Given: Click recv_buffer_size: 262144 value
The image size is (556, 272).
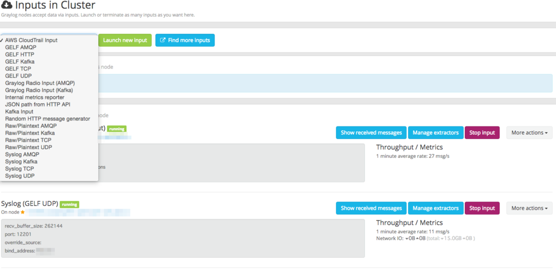Looking at the screenshot, I should [x=34, y=225].
